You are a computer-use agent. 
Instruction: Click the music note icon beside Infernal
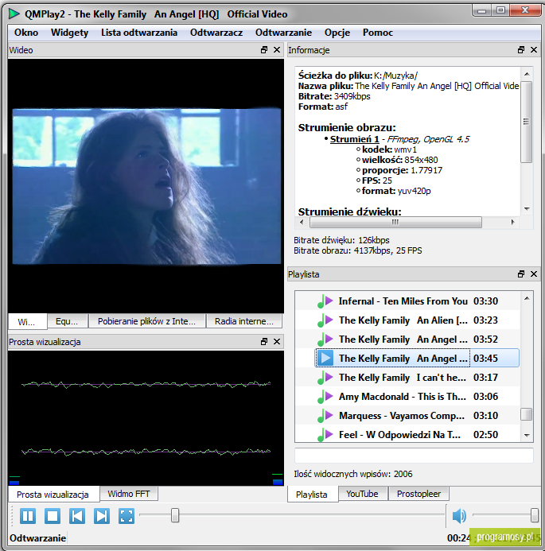tap(325, 301)
